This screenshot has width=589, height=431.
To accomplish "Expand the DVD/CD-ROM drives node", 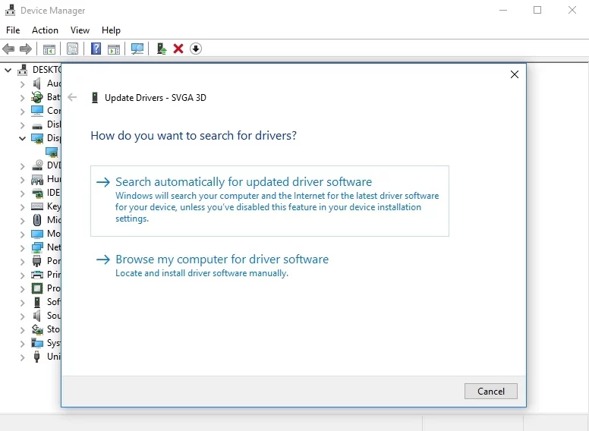I will (x=22, y=165).
